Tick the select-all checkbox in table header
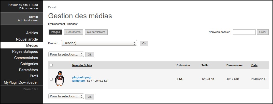 coord(51,65)
